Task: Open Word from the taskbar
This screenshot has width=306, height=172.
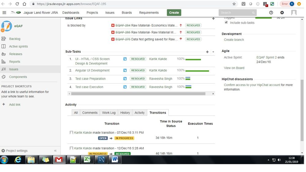Action: tap(115, 160)
